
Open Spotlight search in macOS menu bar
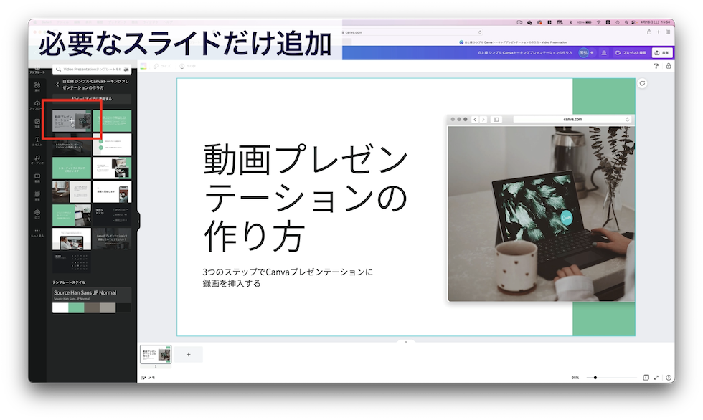coord(626,22)
